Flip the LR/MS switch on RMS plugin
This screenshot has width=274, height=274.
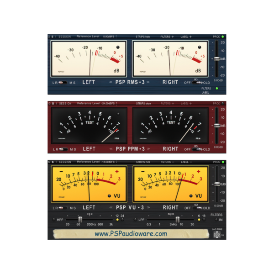pyautogui.click(x=63, y=83)
